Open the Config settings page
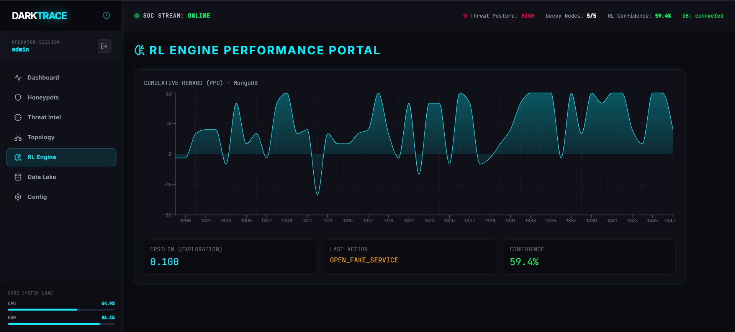The width and height of the screenshot is (735, 332). [61, 197]
